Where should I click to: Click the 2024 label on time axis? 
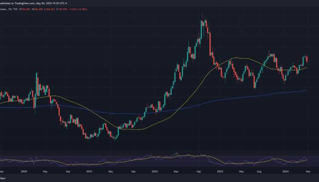click(285, 172)
